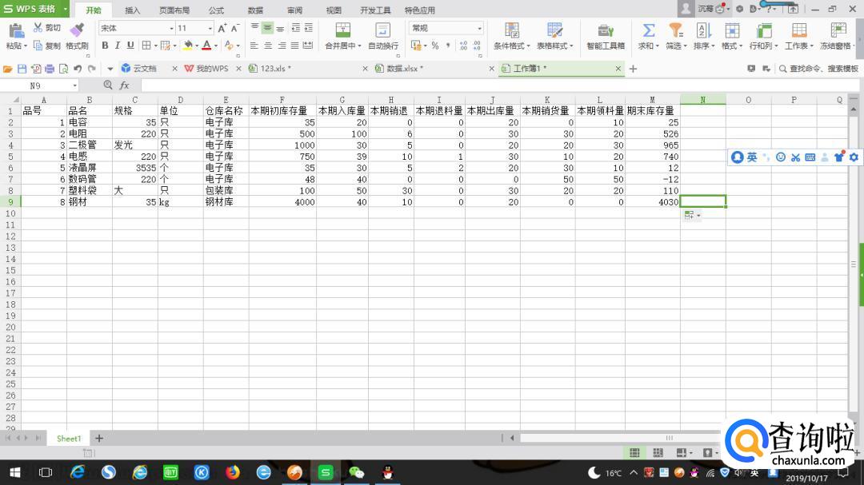864x485 pixels.
Task: Toggle center horizontal alignment
Action: (x=268, y=46)
